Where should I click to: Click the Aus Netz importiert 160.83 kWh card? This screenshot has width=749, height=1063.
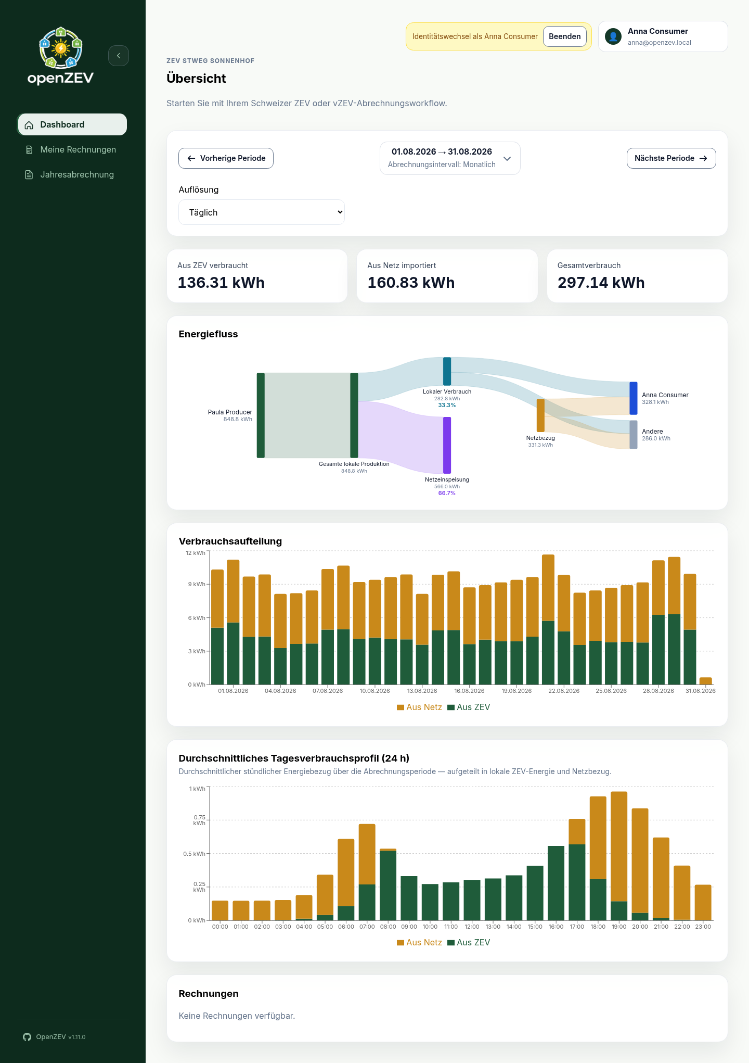point(447,276)
